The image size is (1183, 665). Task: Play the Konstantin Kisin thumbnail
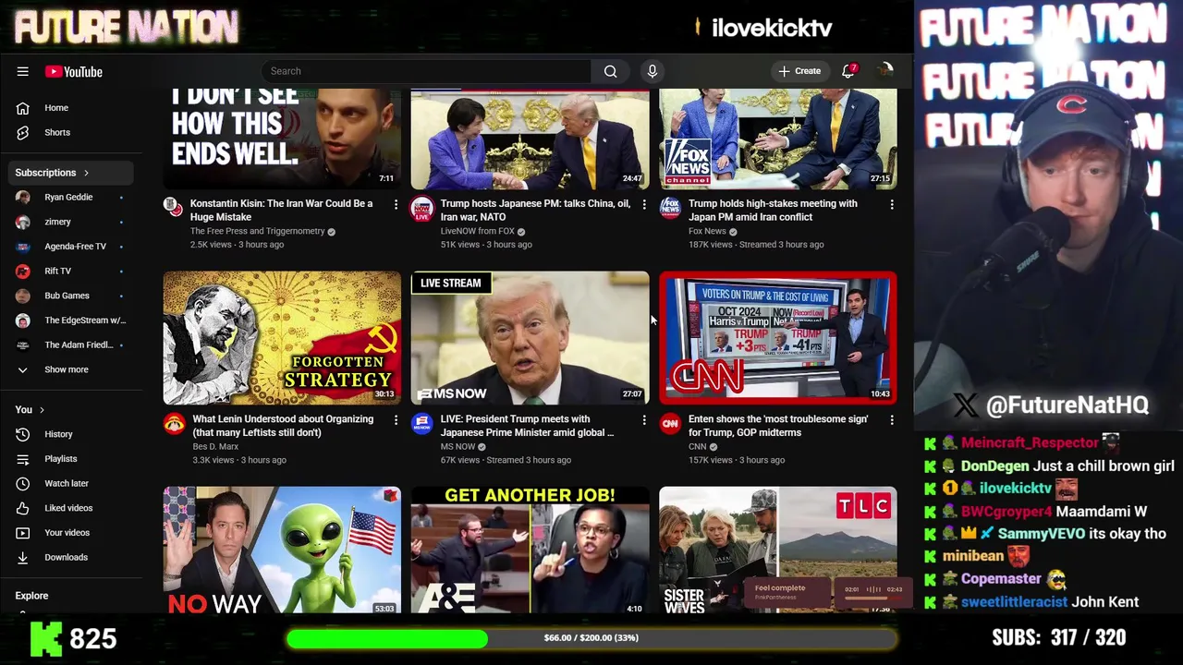click(282, 139)
